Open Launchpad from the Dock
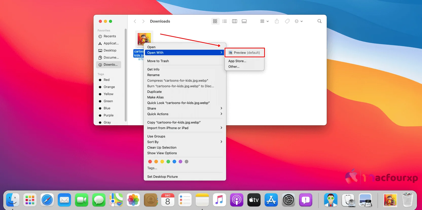The width and height of the screenshot is (422, 210). click(30, 200)
